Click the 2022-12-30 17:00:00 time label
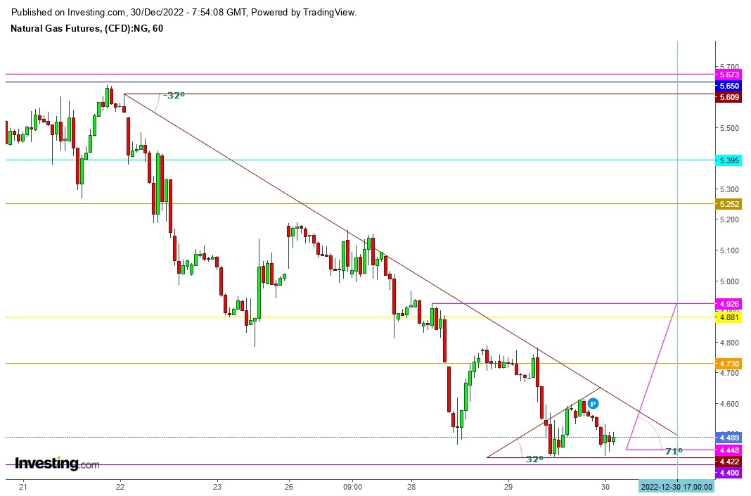This screenshot has width=751, height=496. (x=676, y=486)
